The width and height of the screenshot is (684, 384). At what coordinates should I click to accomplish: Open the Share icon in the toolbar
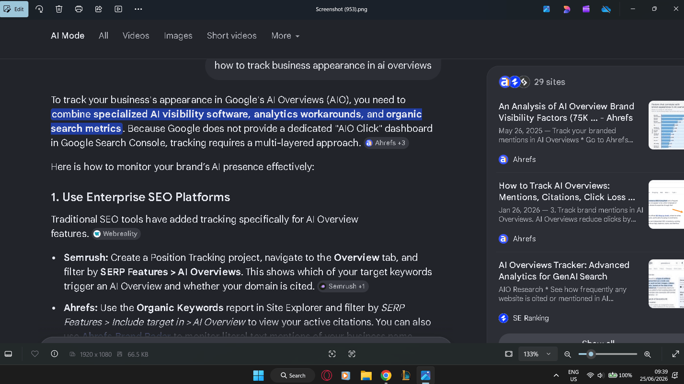pyautogui.click(x=99, y=9)
